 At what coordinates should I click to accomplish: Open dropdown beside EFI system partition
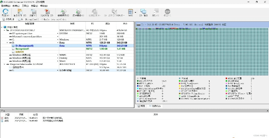[58, 33]
